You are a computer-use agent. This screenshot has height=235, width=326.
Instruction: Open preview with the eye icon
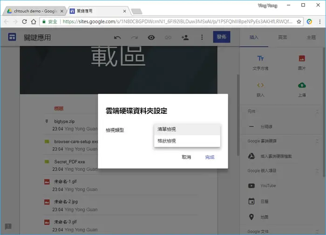coord(151,37)
